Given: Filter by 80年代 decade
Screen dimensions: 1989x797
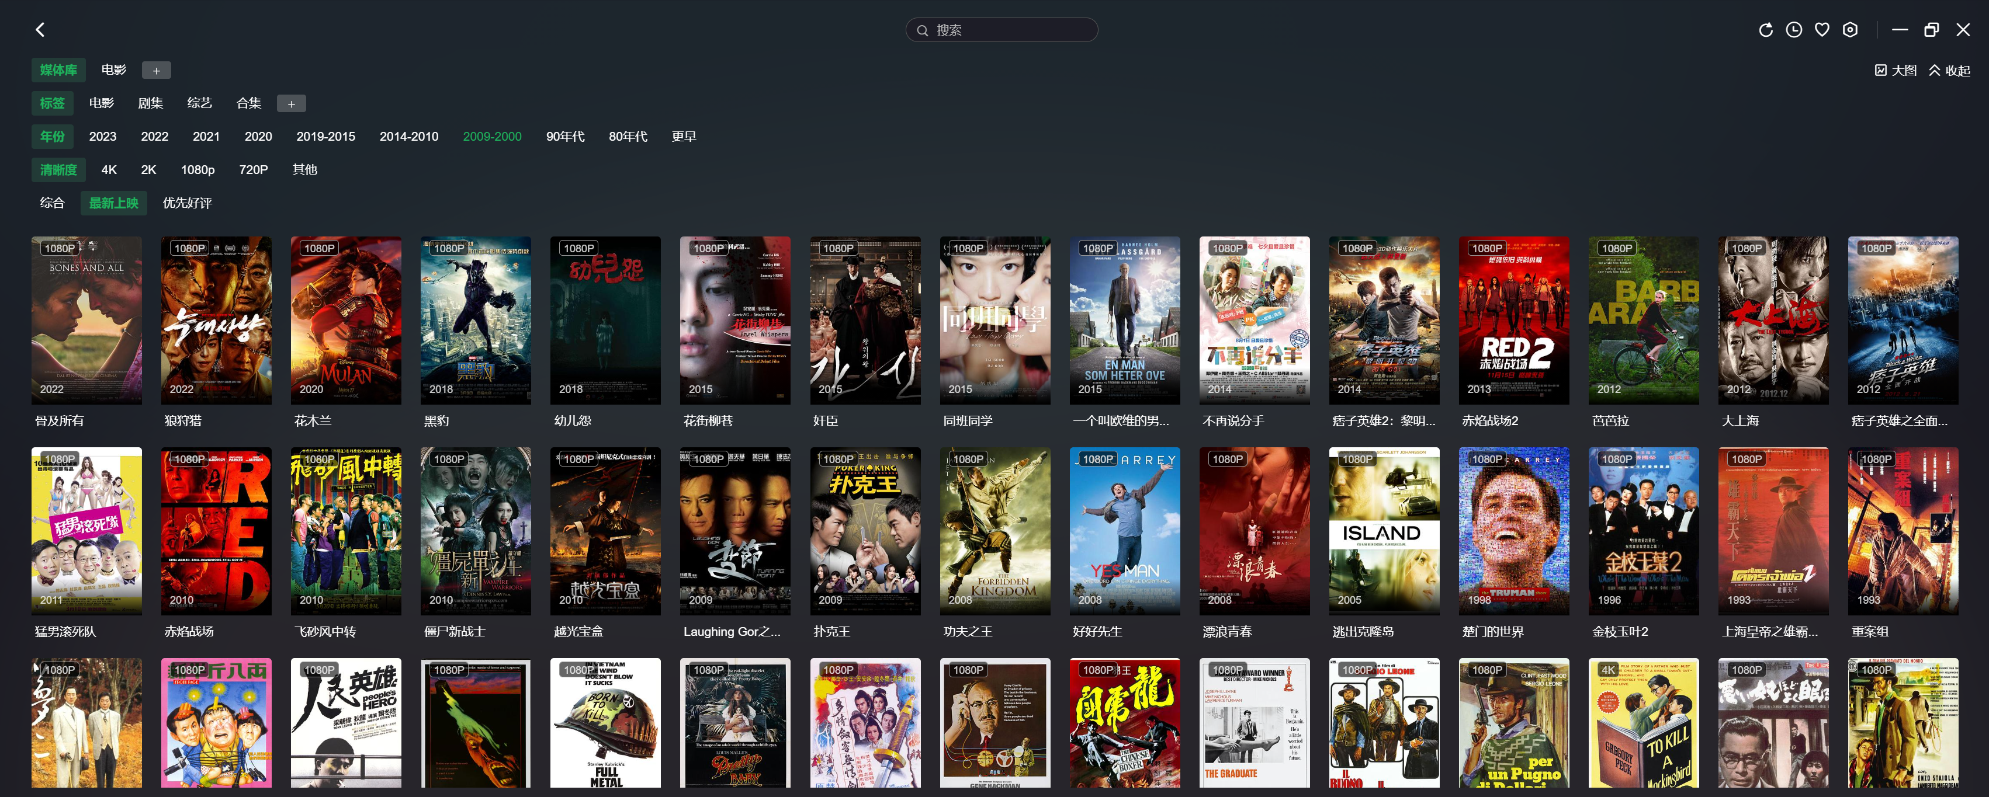Looking at the screenshot, I should [x=628, y=137].
